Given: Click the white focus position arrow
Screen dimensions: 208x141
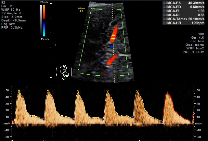Looking at the screenshot, I should (56, 45).
